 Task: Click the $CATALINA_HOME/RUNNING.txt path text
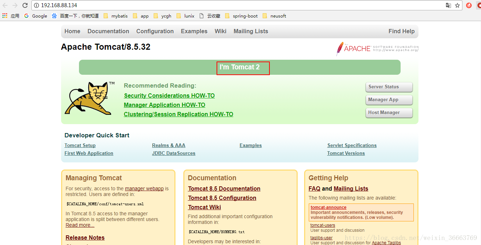click(x=217, y=232)
